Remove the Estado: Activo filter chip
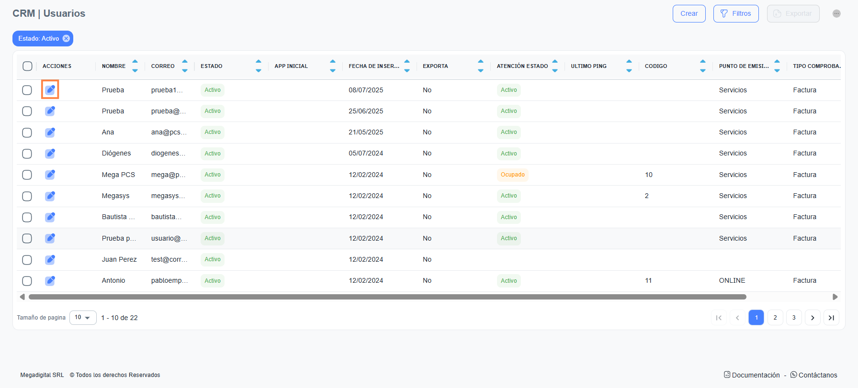Viewport: 858px width, 388px height. coord(67,39)
